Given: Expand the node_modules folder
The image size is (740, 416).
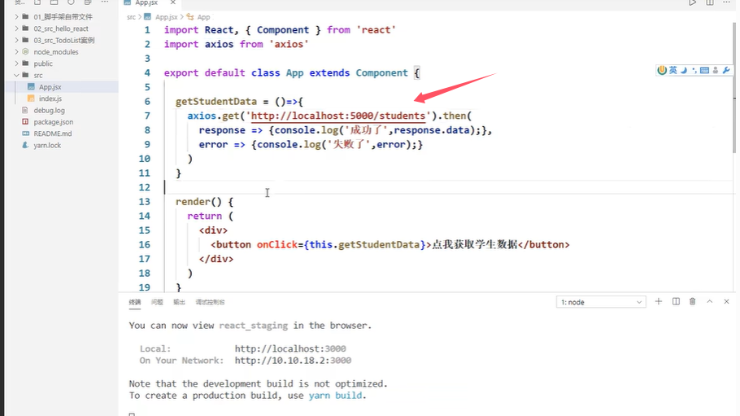Looking at the screenshot, I should coord(16,52).
